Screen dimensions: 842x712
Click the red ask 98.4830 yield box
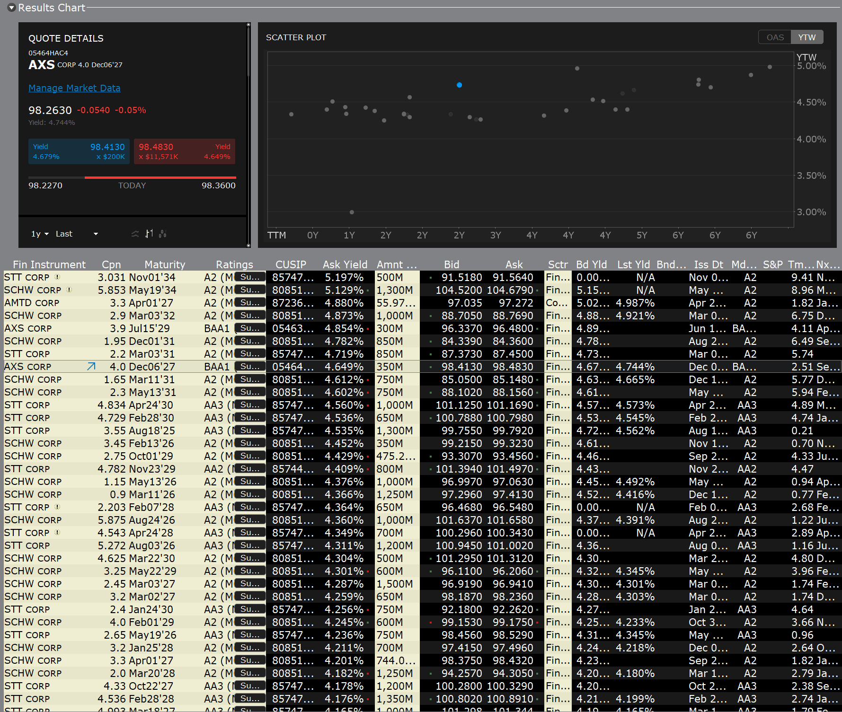coord(184,151)
